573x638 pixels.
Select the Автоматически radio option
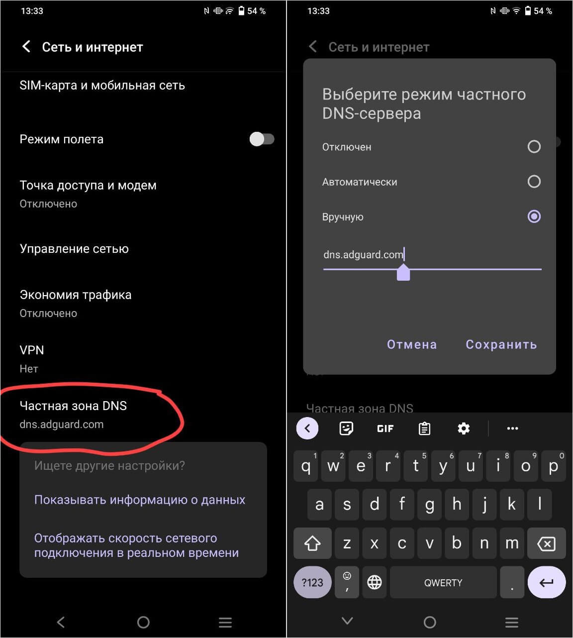pyautogui.click(x=534, y=182)
